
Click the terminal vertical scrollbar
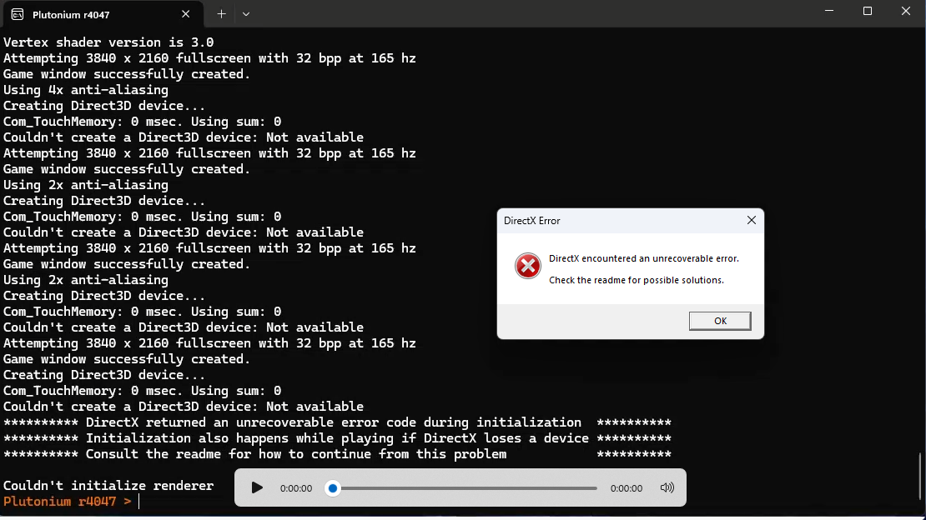919,476
